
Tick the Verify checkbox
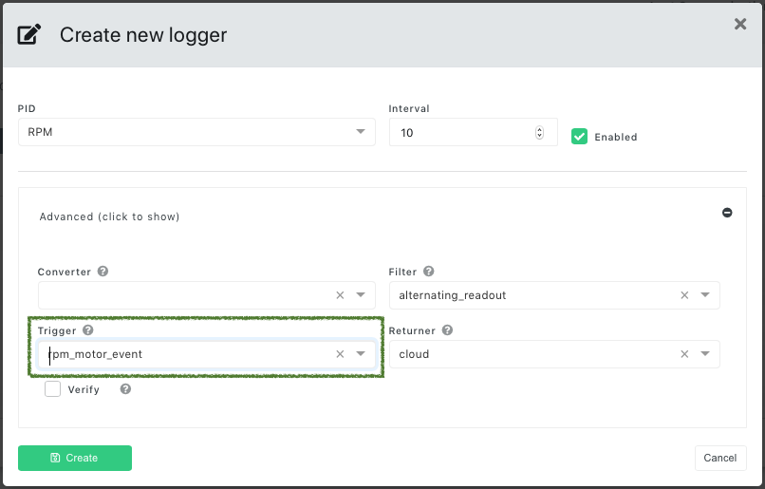53,389
